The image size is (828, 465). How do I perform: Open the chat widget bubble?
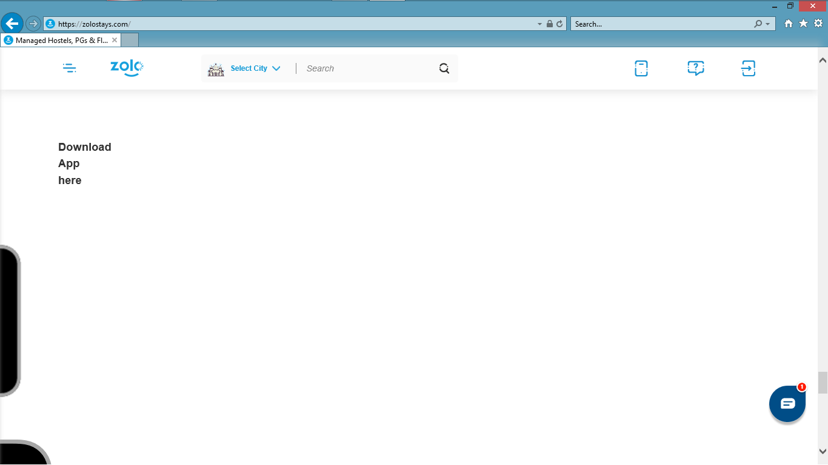[787, 404]
